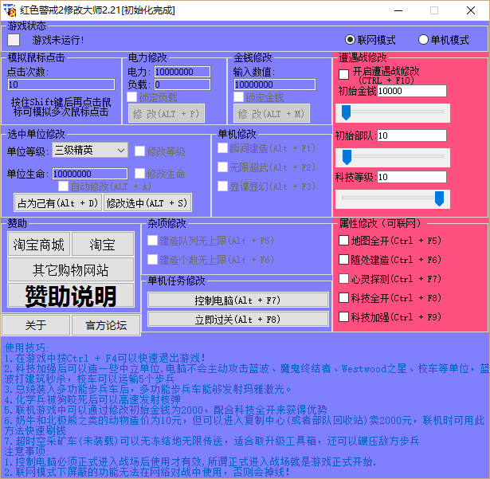Toggle 随处建造 checkbox
This screenshot has width=490, height=479.
[343, 260]
